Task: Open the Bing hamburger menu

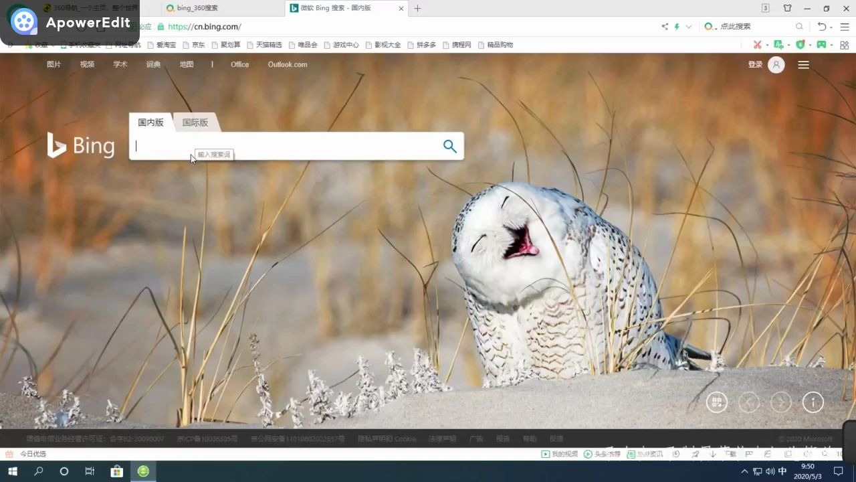Action: point(804,65)
